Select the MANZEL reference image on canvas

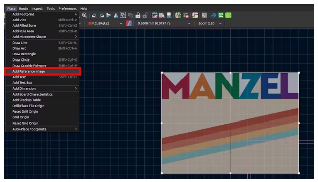(x=230, y=123)
